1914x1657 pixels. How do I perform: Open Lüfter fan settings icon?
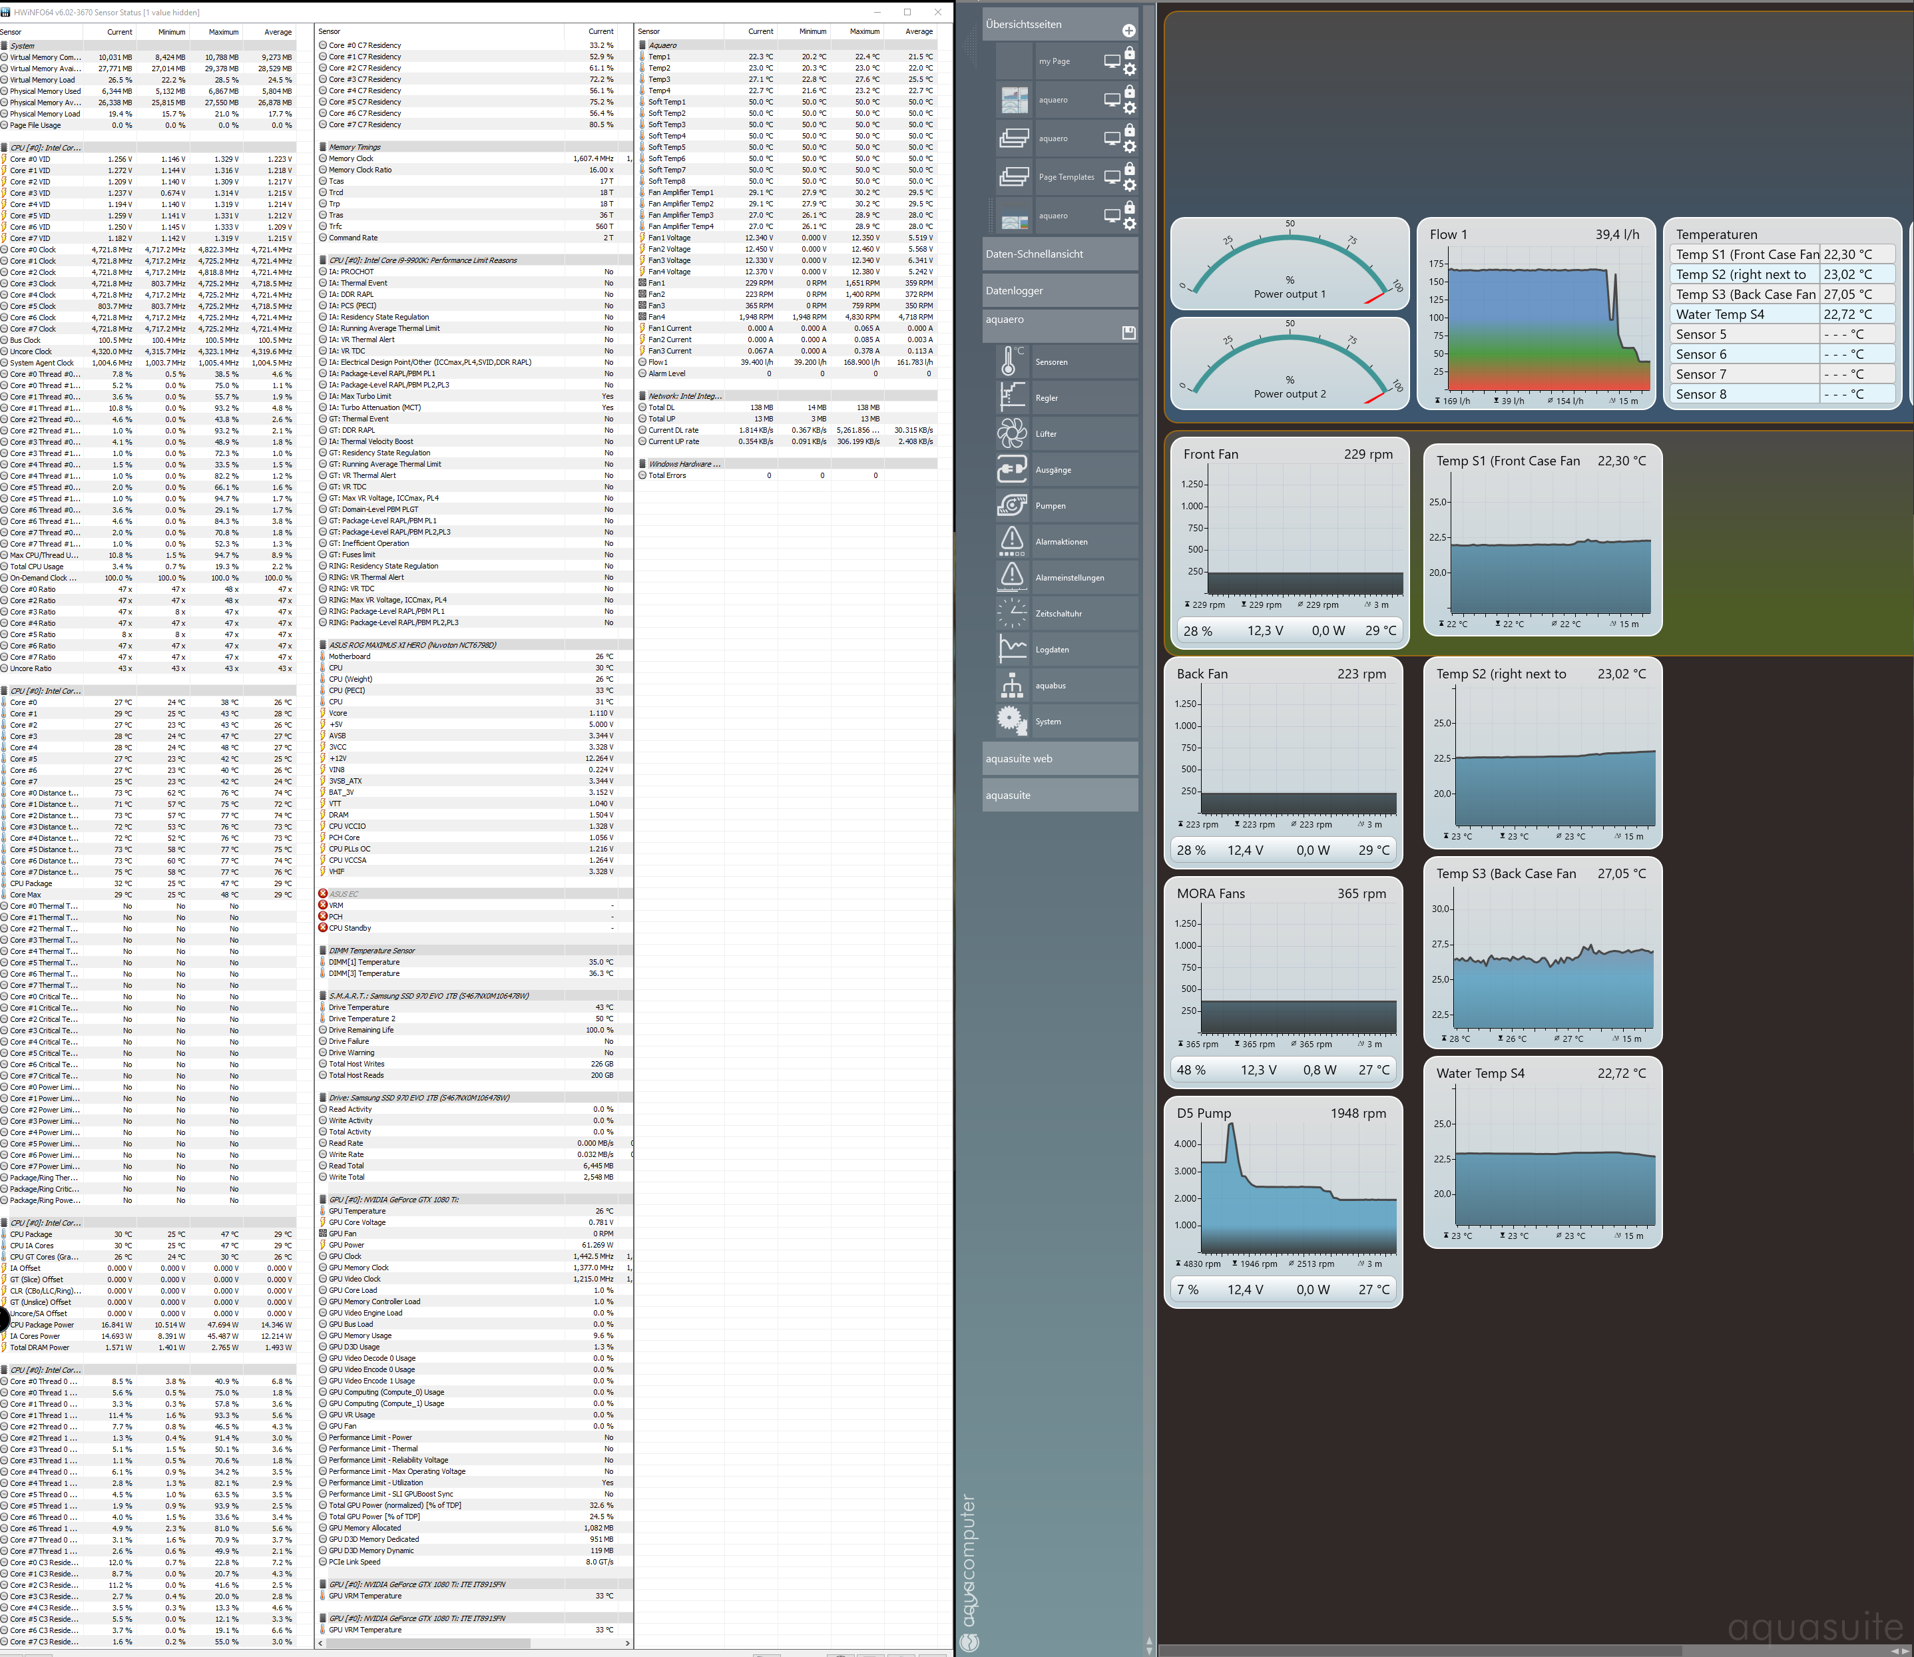(x=1011, y=433)
